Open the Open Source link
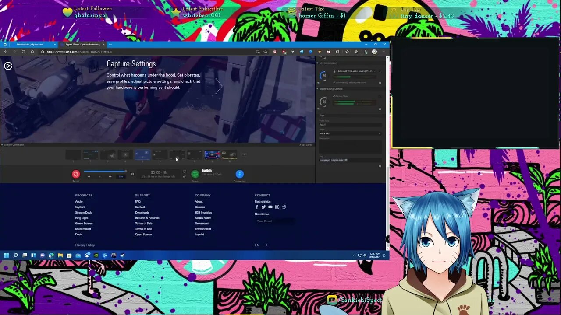Viewport: 561px width, 315px height. (143, 234)
